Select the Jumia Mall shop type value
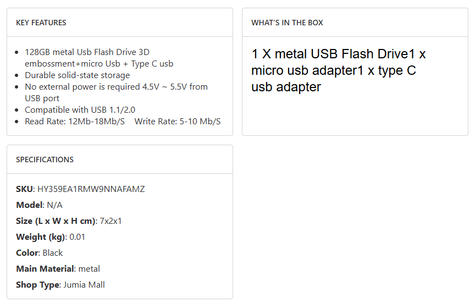The image size is (475, 308). (84, 285)
